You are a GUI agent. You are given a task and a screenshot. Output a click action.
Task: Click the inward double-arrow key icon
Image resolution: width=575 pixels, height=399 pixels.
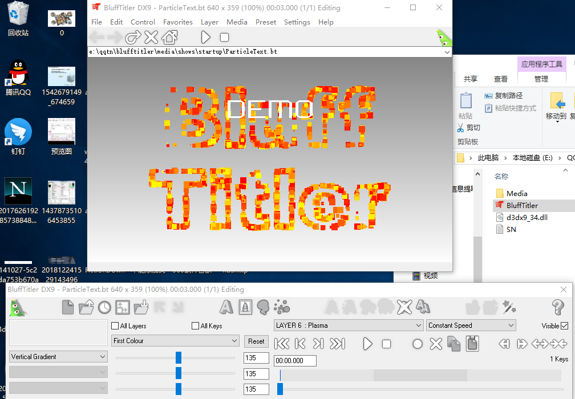click(x=558, y=344)
